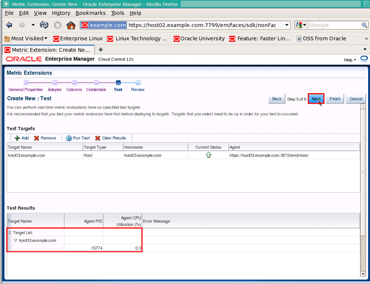
Task: Click the Back button
Action: [276, 99]
